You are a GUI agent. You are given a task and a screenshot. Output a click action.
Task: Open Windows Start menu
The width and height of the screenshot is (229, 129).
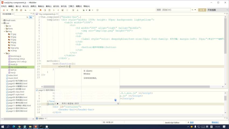click(2, 127)
